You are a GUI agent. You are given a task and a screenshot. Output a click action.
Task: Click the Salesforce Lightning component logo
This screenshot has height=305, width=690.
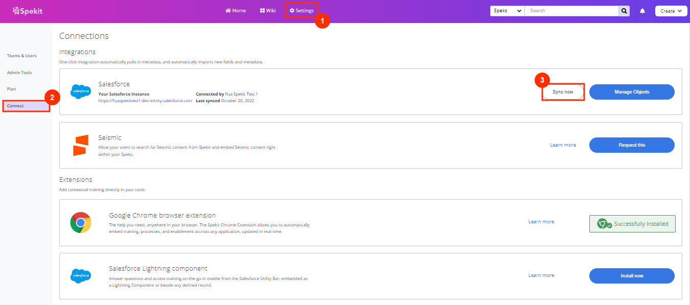pyautogui.click(x=81, y=276)
